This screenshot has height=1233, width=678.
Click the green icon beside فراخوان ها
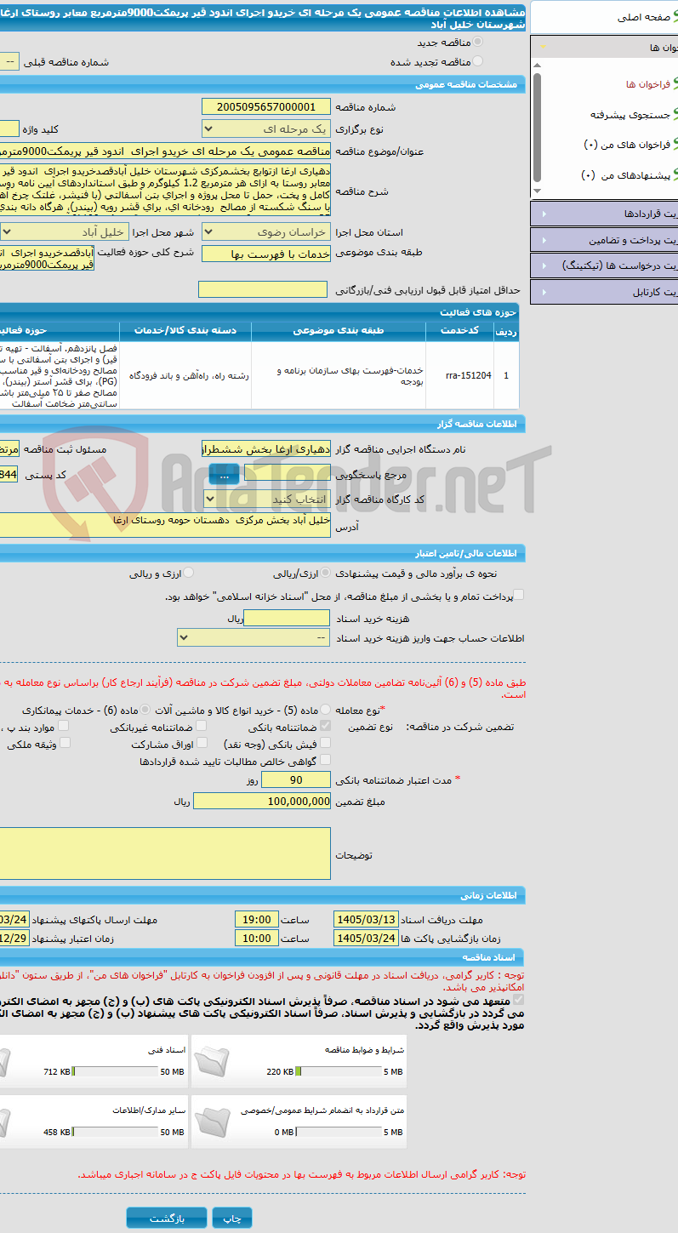(x=675, y=84)
